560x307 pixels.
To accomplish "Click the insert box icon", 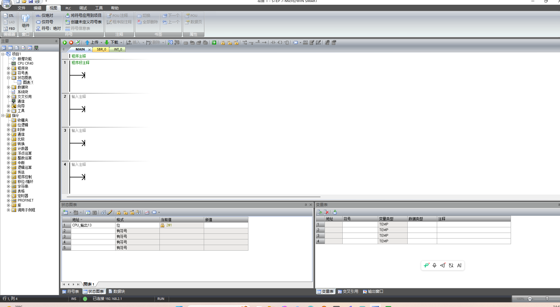I will point(286,43).
